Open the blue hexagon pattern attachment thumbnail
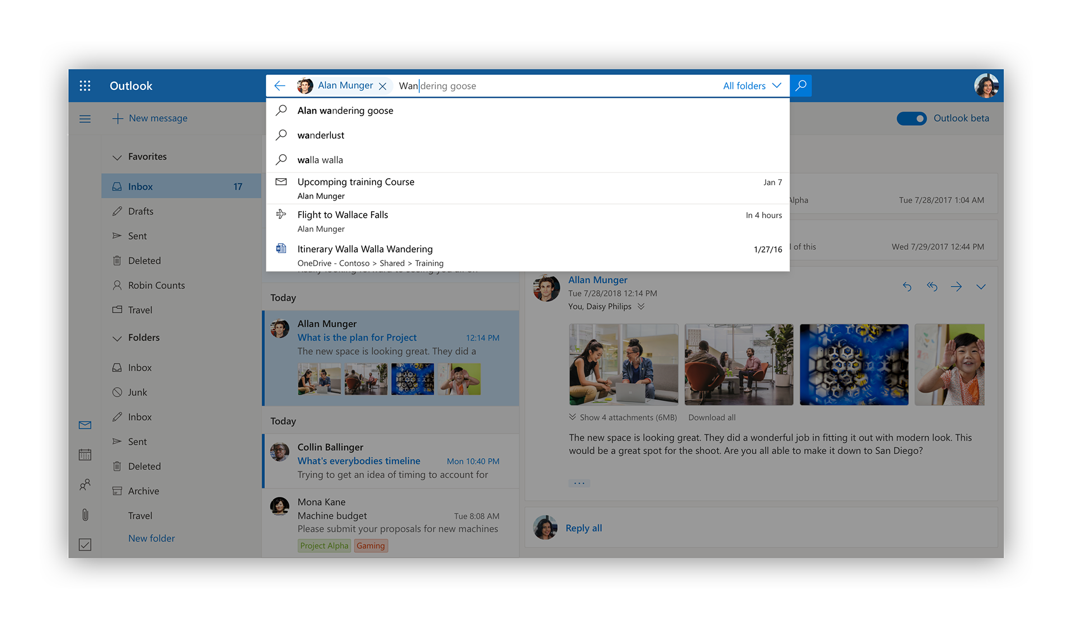Image resolution: width=1073 pixels, height=628 pixels. (x=853, y=364)
